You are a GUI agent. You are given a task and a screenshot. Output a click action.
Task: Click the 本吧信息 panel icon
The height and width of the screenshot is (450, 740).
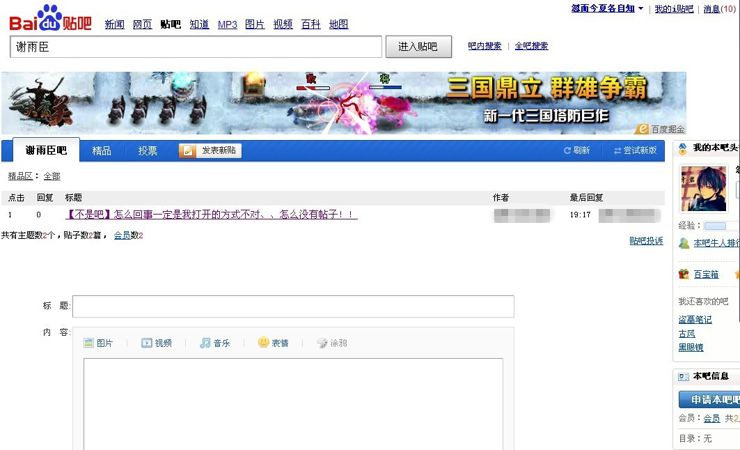click(684, 377)
